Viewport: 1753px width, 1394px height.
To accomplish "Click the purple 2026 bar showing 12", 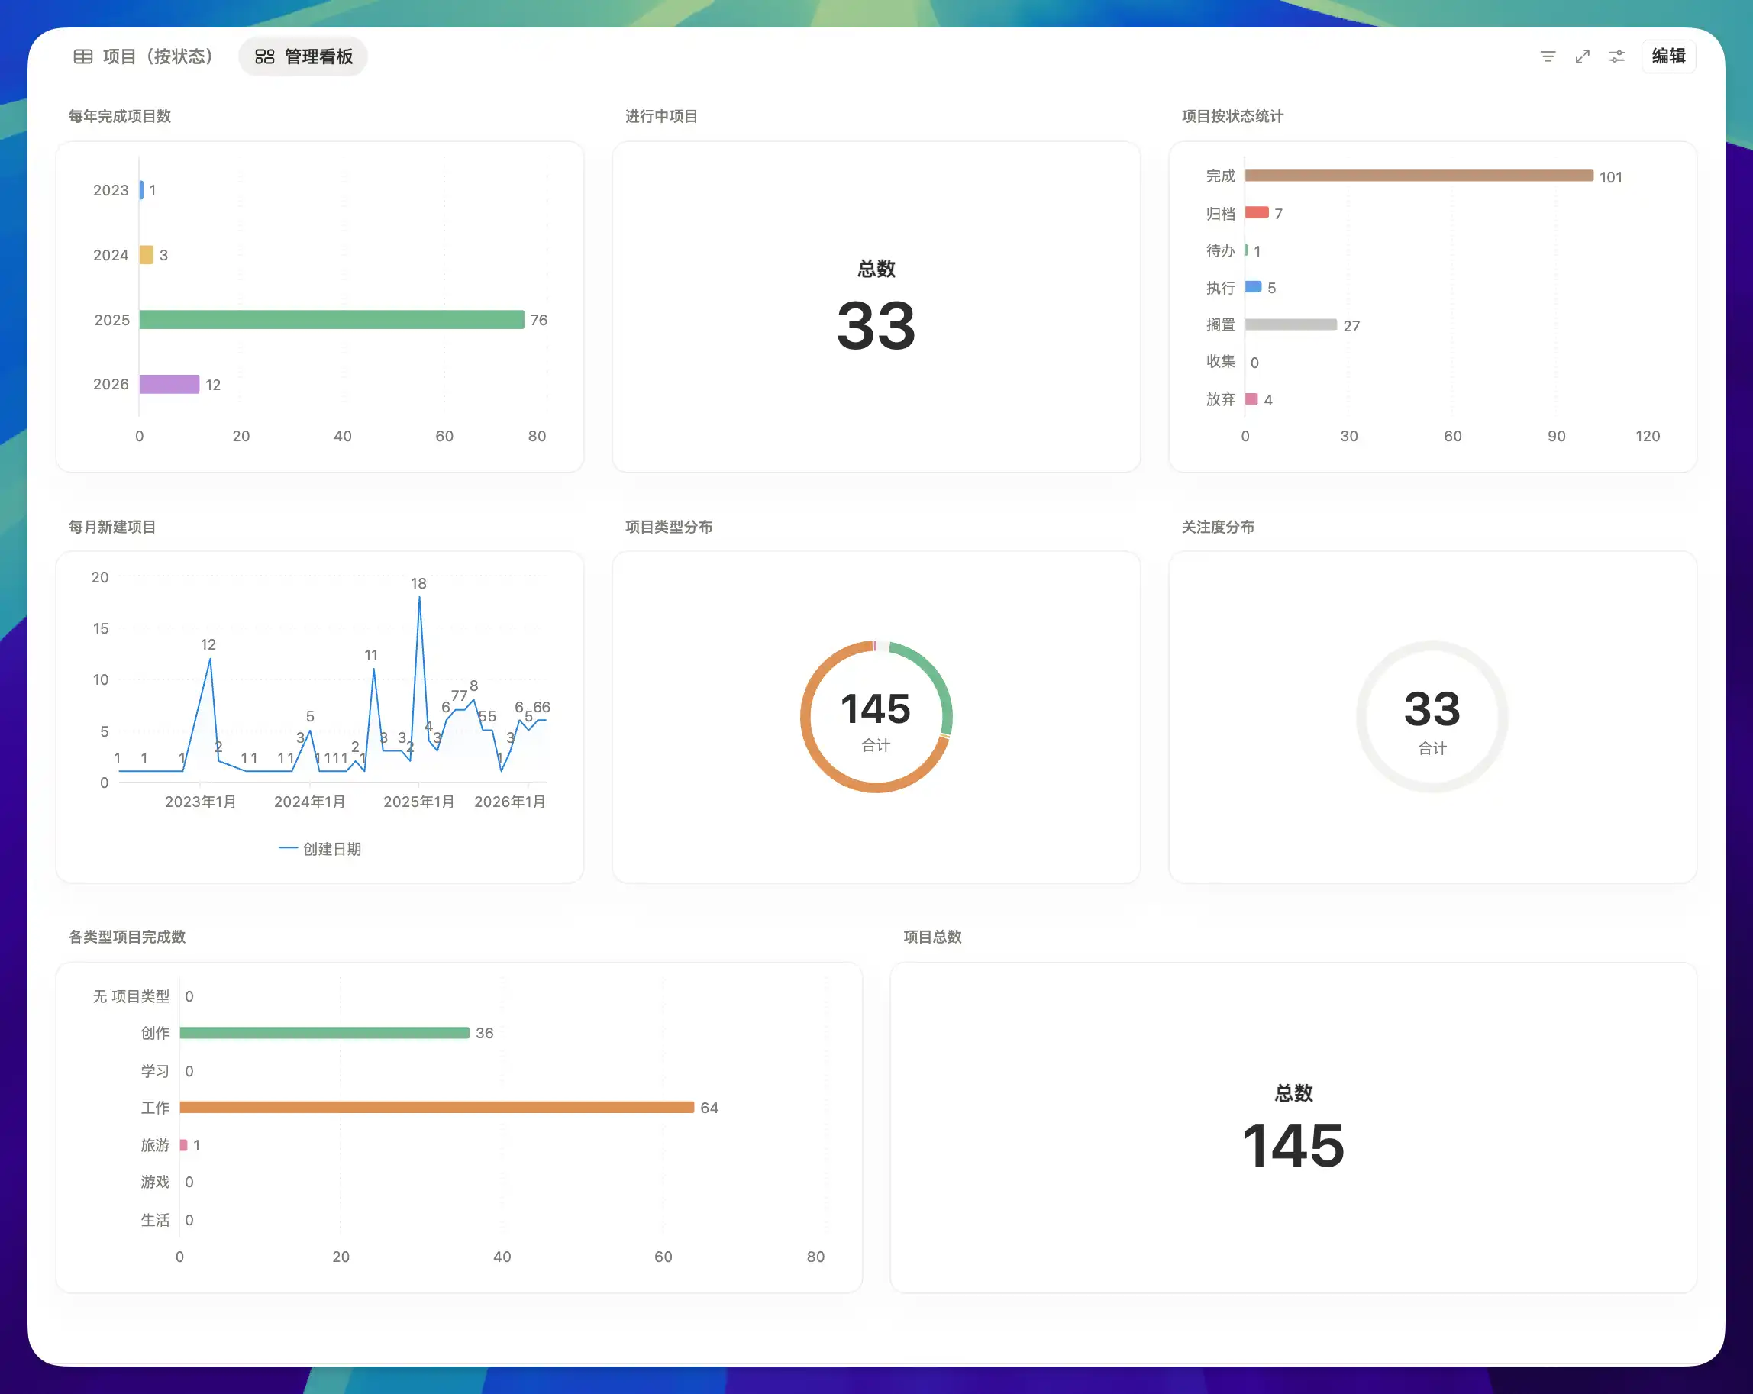I will [x=169, y=384].
